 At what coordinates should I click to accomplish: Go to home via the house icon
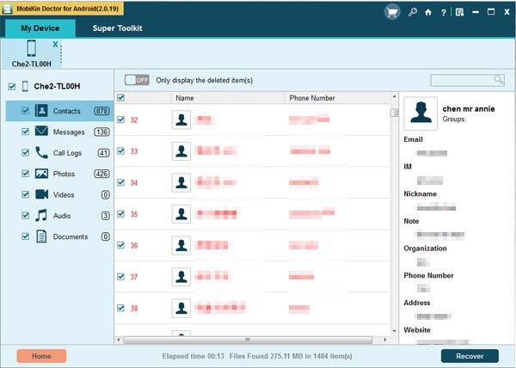click(x=427, y=13)
